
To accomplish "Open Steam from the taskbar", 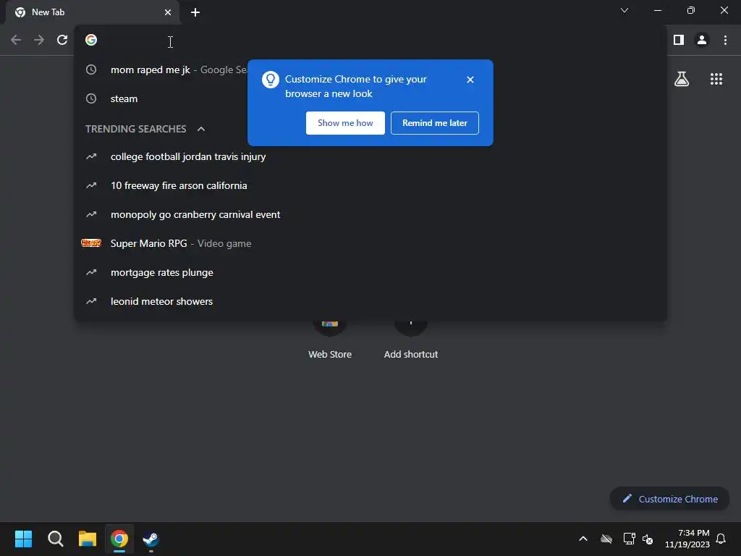I will (x=151, y=539).
